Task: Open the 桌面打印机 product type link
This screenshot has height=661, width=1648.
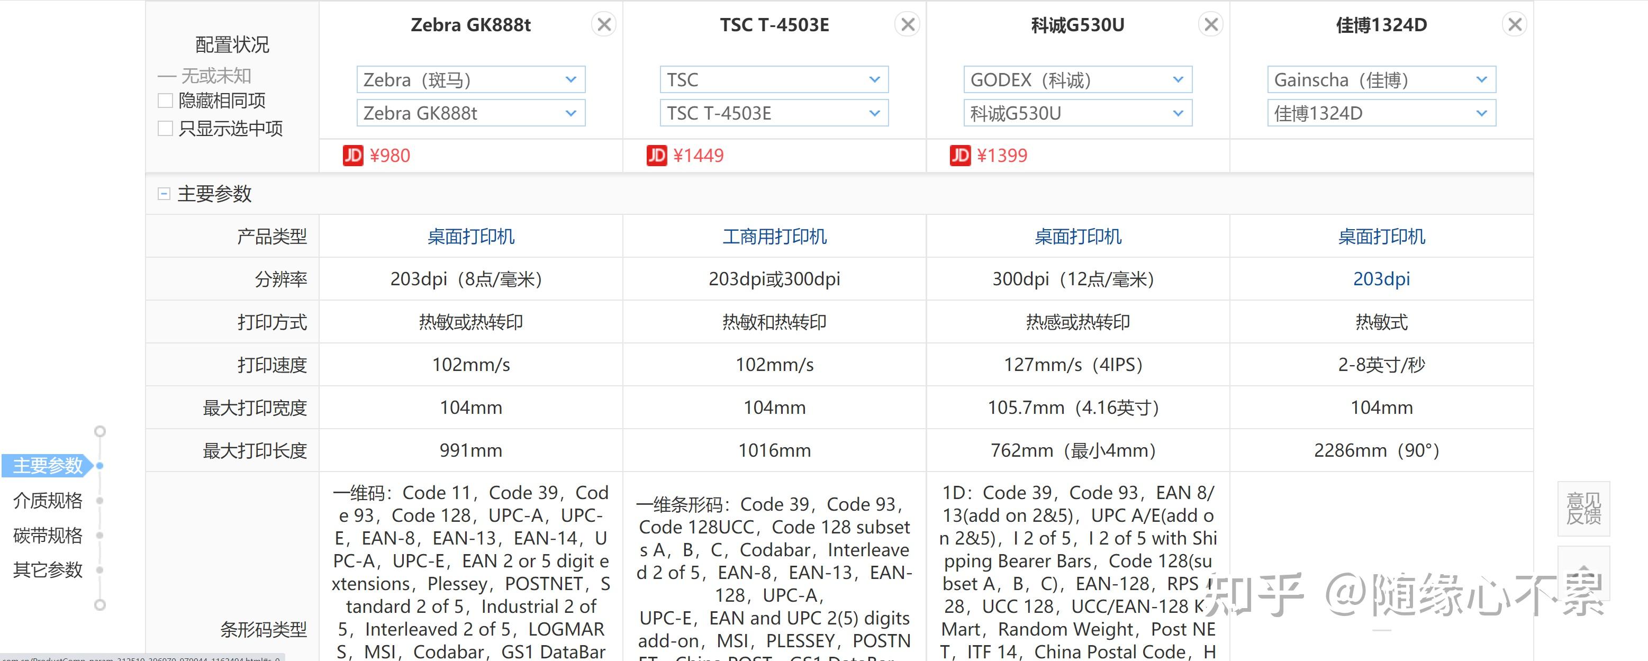Action: click(470, 236)
